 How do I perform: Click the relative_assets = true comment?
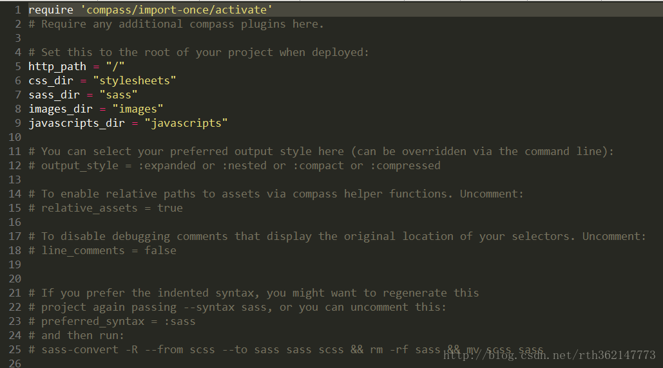(106, 208)
